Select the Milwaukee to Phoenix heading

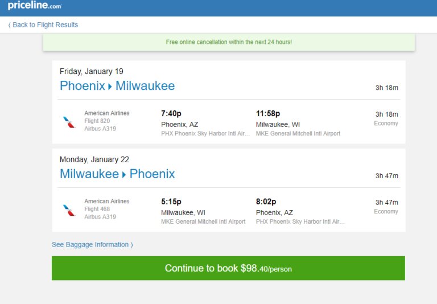(117, 174)
